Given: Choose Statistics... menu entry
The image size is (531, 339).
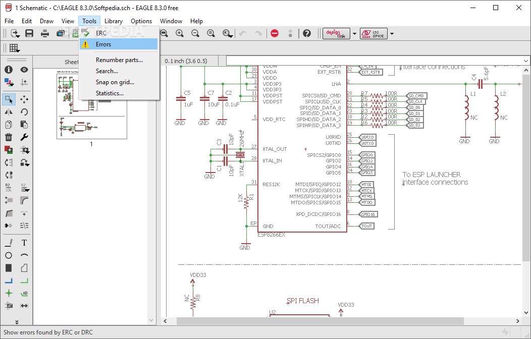Looking at the screenshot, I should click(x=119, y=93).
